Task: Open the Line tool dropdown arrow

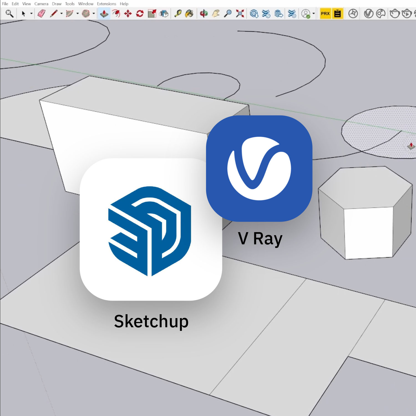Action: [x=62, y=13]
